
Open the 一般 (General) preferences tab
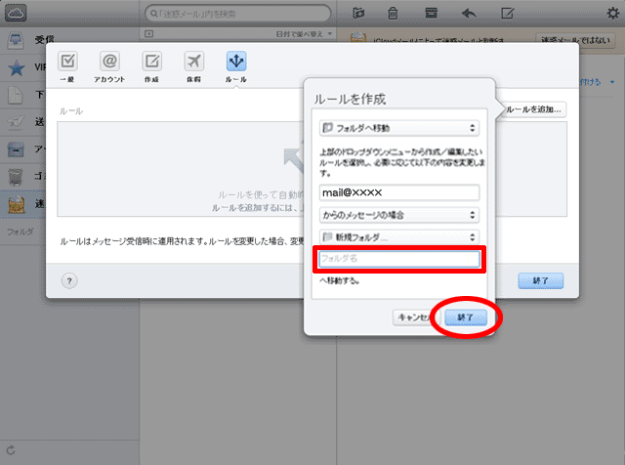pyautogui.click(x=69, y=65)
